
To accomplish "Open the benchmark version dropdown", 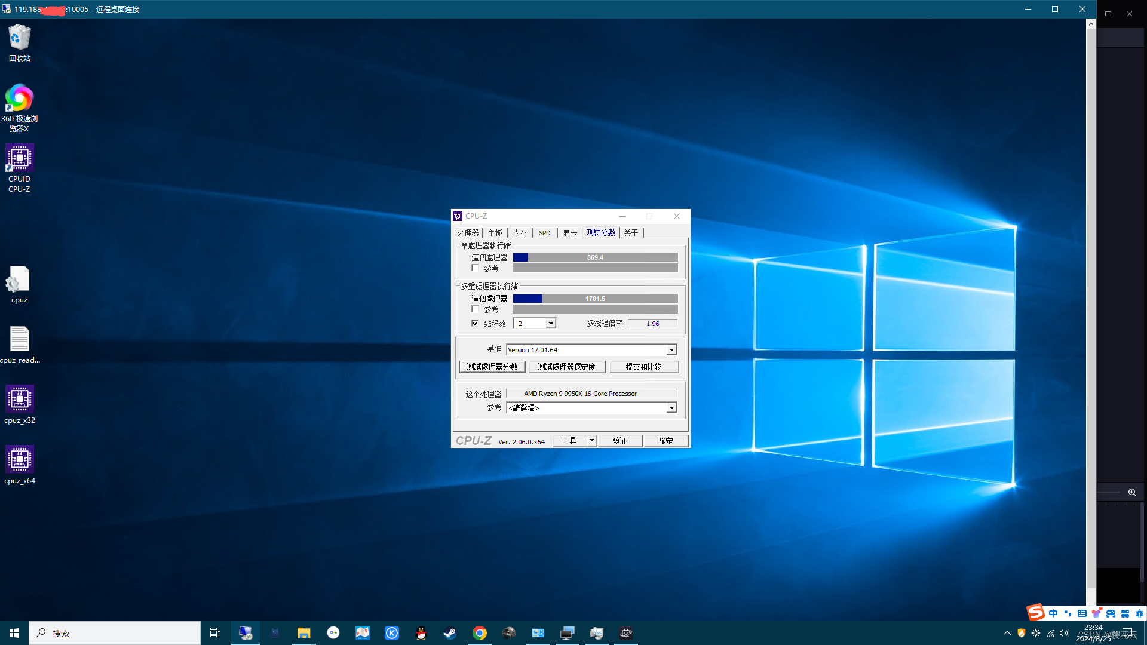I will coord(671,350).
